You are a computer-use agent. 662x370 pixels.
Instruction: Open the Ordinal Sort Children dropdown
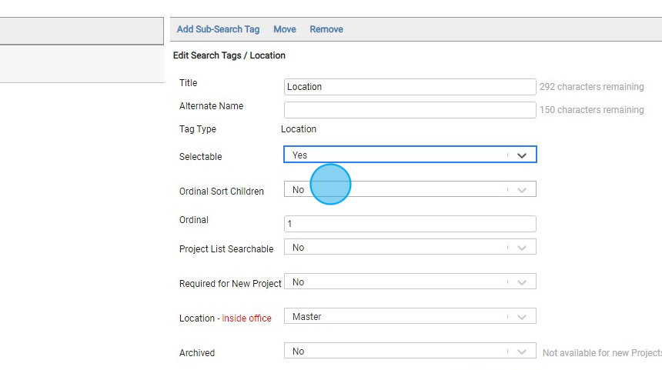pos(396,190)
